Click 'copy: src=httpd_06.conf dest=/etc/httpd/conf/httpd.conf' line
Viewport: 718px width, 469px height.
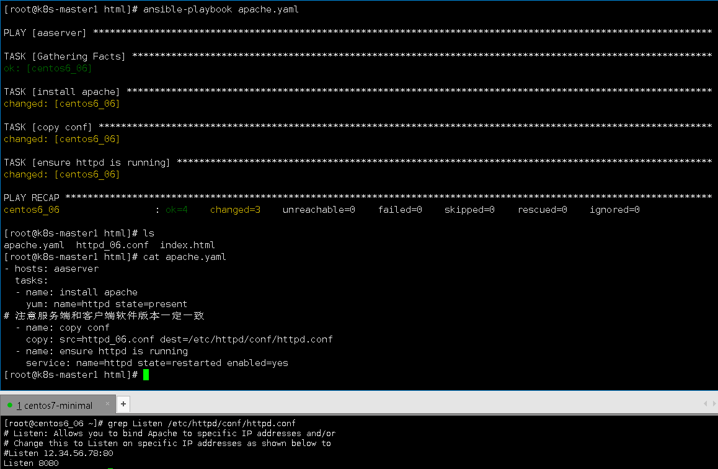(x=180, y=339)
